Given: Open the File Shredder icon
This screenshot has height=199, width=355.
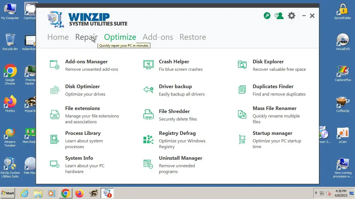Looking at the screenshot, I should click(x=148, y=114).
